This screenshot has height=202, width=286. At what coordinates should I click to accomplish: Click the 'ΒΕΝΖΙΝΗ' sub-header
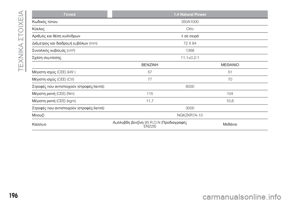pyautogui.click(x=150, y=65)
